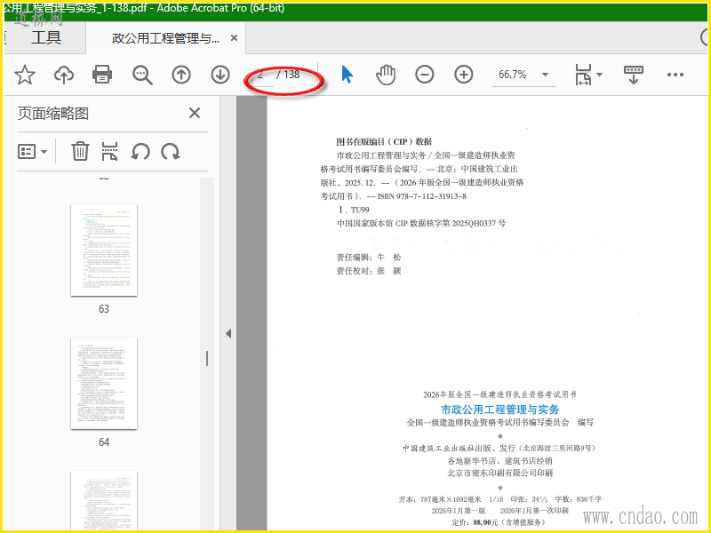
Task: Click the I. TU99 classification line
Action: tap(354, 210)
